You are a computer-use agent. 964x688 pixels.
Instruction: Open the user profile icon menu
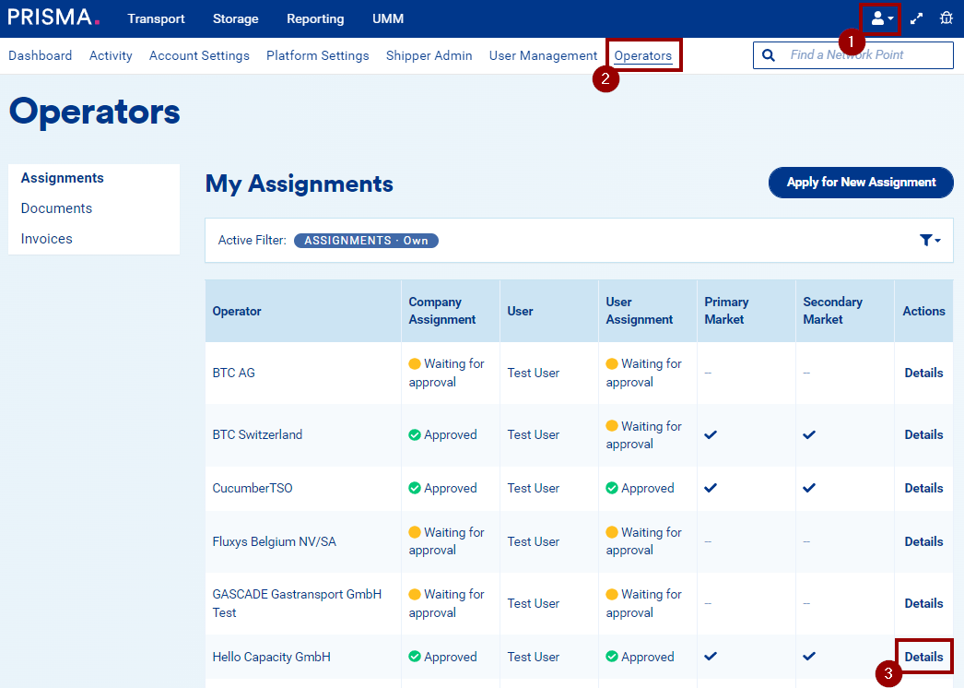(x=881, y=18)
